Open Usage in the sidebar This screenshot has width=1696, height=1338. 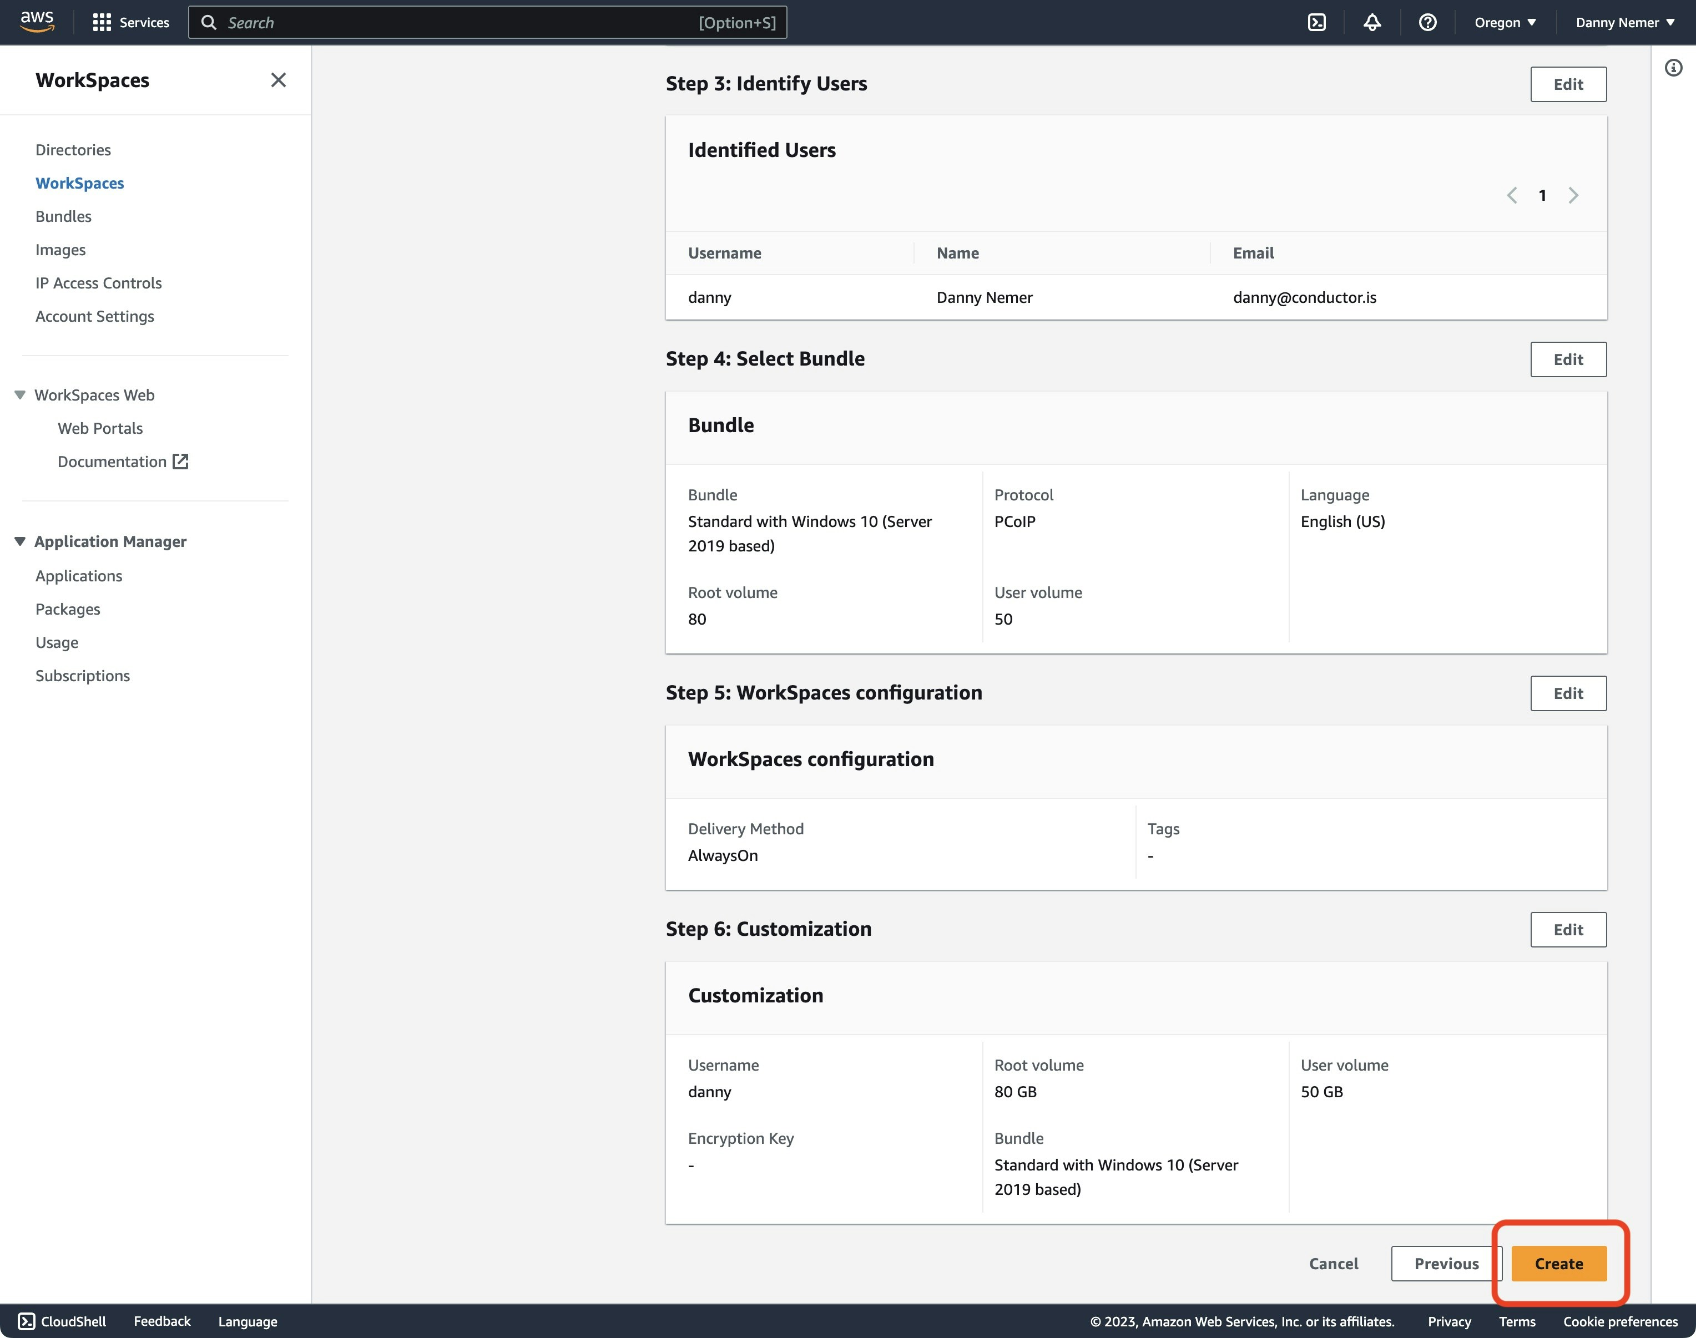[57, 642]
